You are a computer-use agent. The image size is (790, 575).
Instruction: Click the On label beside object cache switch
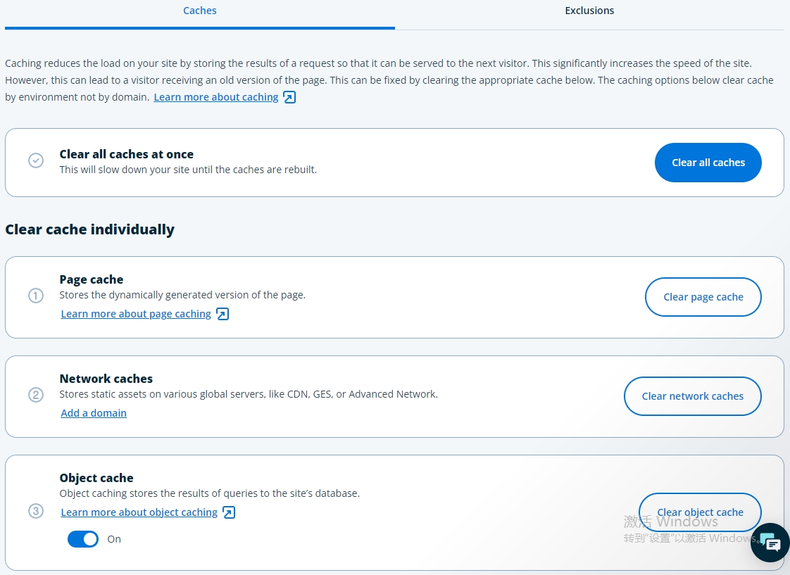pyautogui.click(x=114, y=539)
